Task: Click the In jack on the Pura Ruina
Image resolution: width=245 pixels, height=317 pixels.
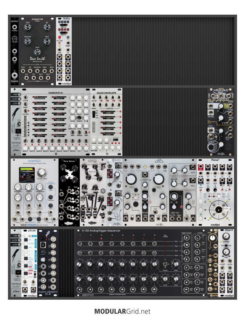Action: point(61,194)
